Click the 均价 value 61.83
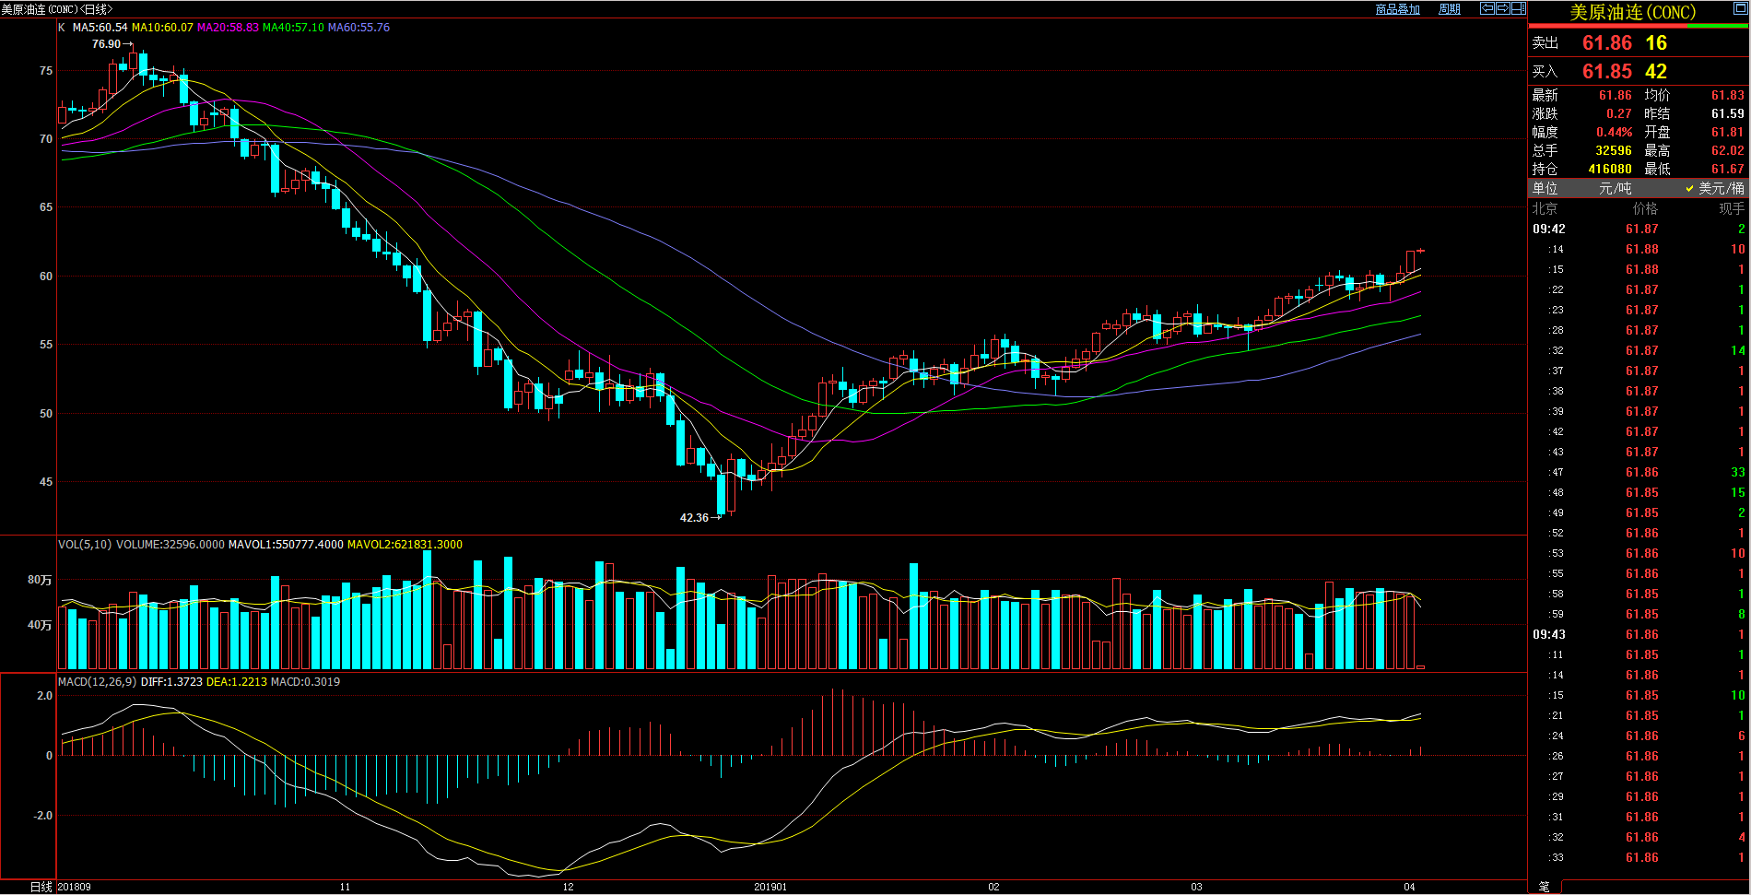The width and height of the screenshot is (1751, 895). pos(1727,96)
